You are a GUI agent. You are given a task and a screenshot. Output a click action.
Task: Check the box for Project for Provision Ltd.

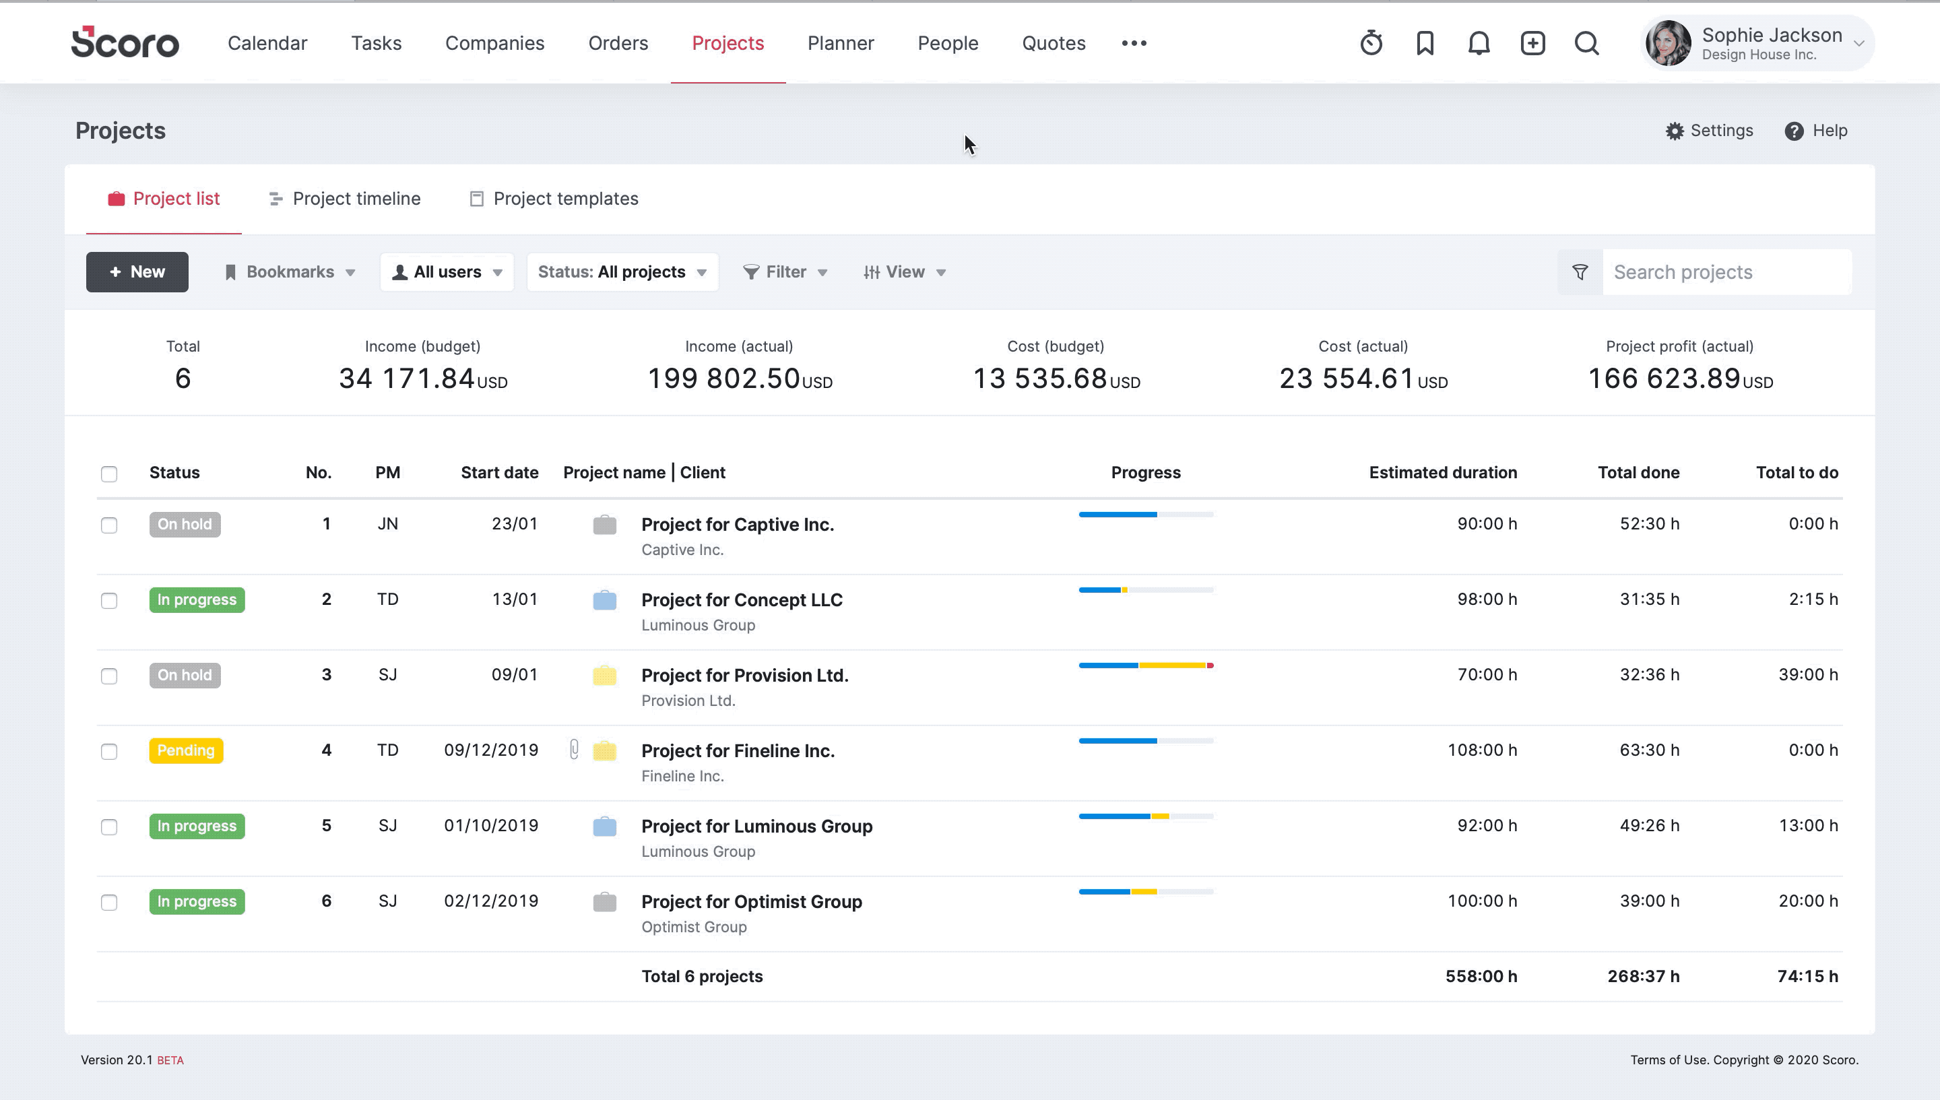108,676
